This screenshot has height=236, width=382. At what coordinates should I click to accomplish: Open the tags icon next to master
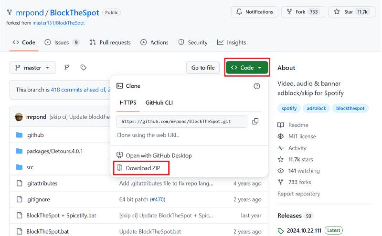click(x=83, y=67)
